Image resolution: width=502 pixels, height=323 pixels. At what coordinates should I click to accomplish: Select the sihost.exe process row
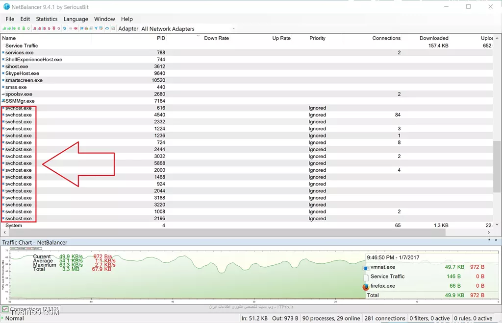(x=247, y=67)
